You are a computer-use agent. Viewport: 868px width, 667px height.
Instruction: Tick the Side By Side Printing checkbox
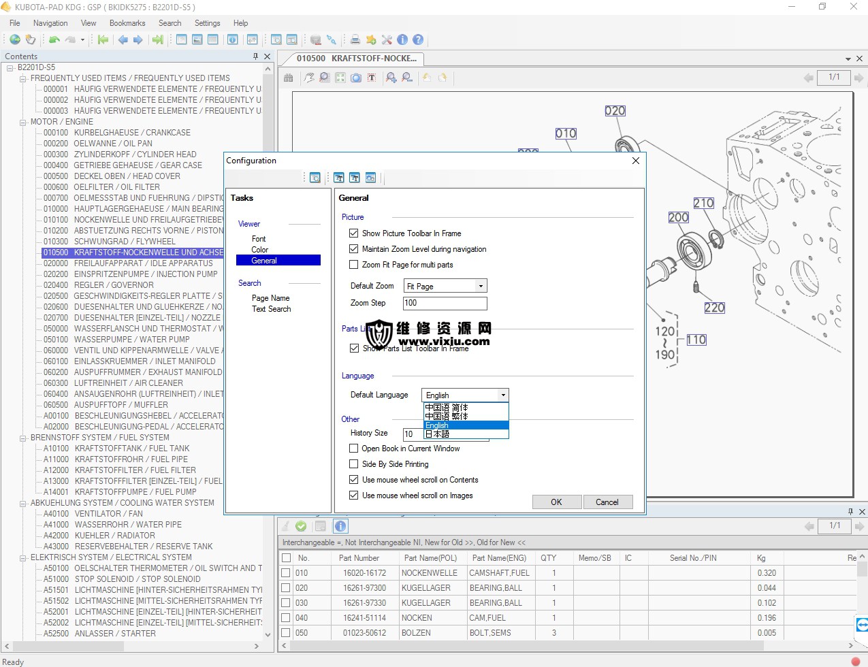tap(353, 464)
